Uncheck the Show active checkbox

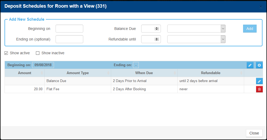point(6,53)
